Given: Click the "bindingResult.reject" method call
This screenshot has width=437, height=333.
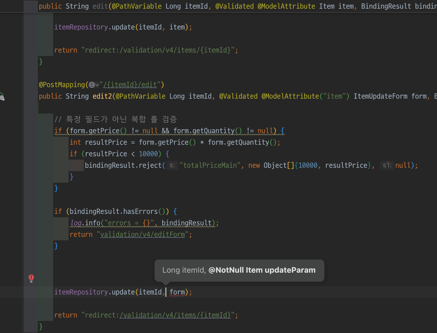Looking at the screenshot, I should [x=123, y=165].
